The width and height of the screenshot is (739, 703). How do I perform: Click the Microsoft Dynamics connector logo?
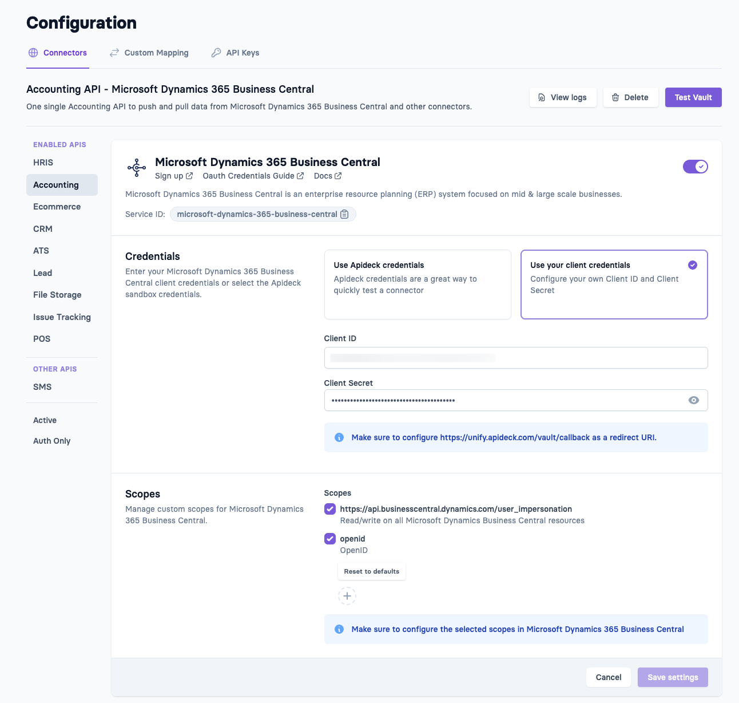click(x=137, y=168)
